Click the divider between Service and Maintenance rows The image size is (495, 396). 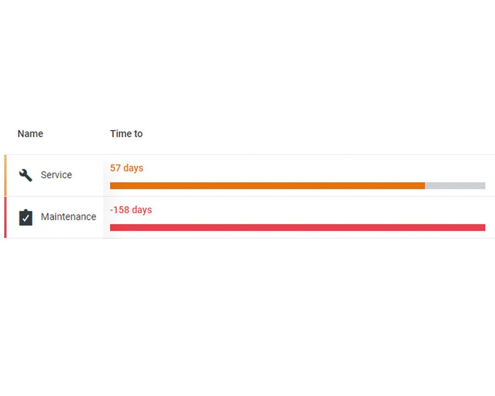point(247,196)
